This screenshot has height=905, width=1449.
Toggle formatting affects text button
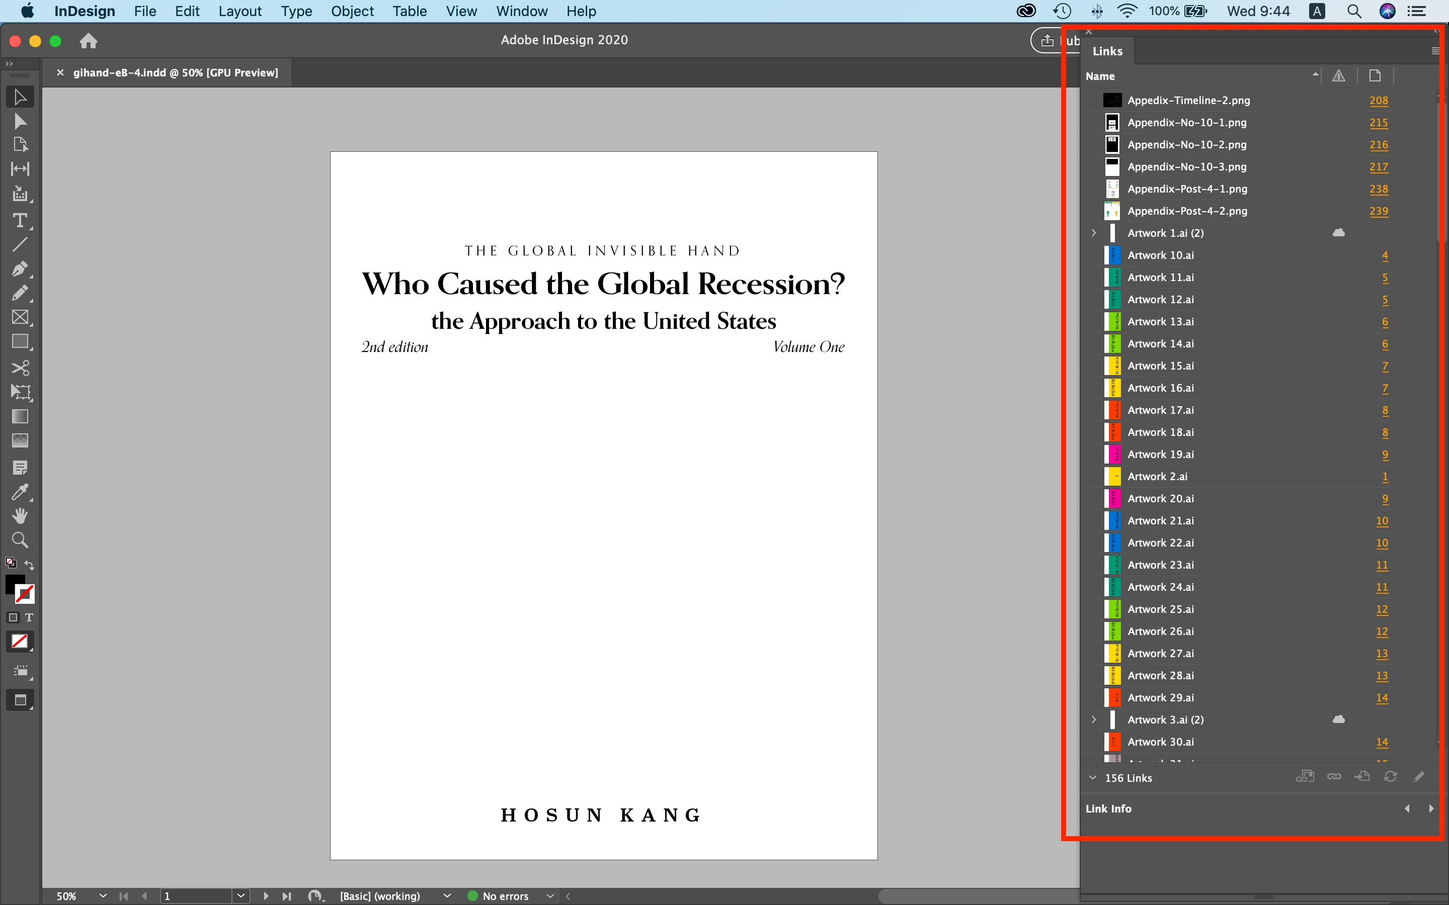29,617
